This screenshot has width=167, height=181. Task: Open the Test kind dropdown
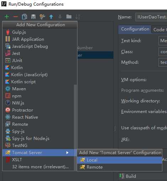[163, 41]
